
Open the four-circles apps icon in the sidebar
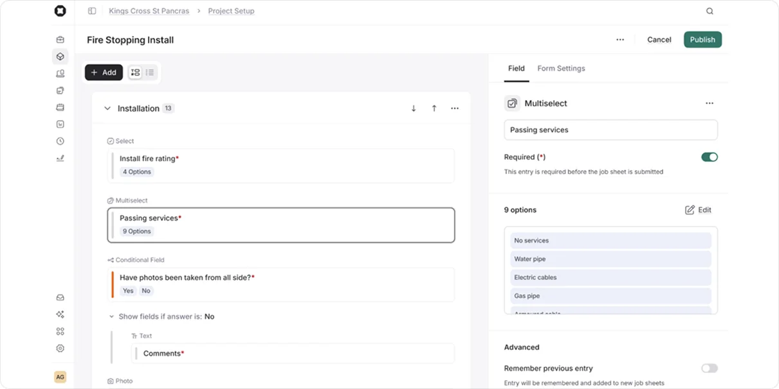pos(60,331)
